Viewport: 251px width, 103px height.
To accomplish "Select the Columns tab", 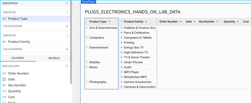I will pos(17,58).
